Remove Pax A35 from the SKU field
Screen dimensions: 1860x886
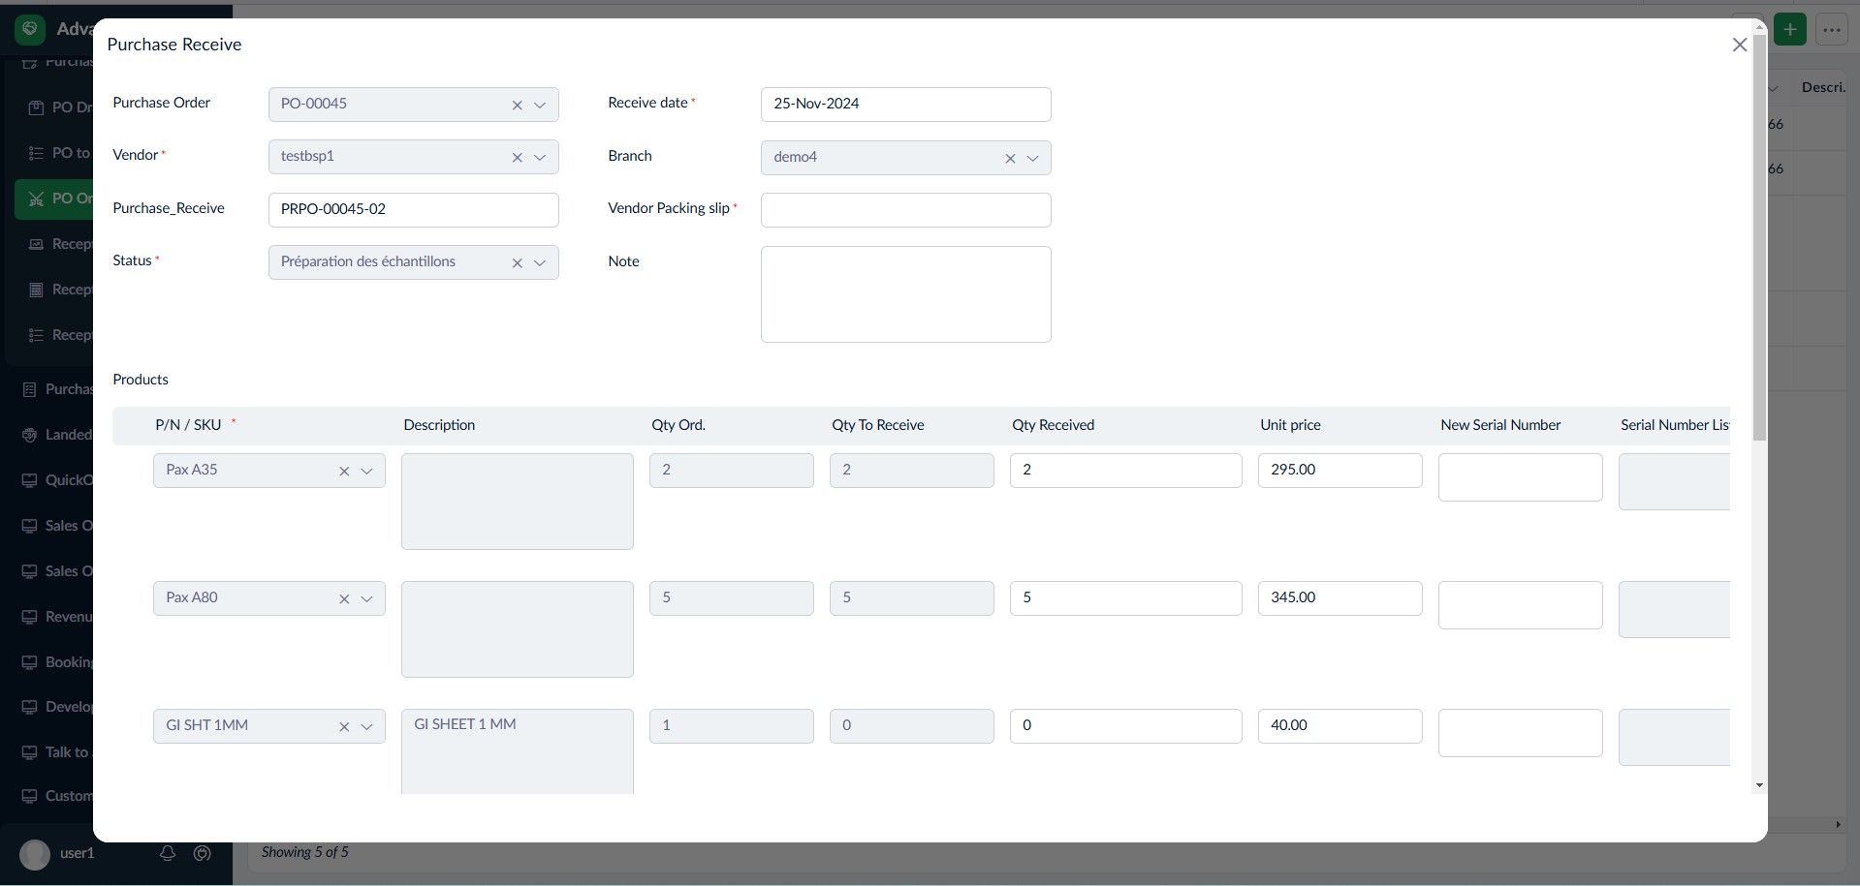344,472
